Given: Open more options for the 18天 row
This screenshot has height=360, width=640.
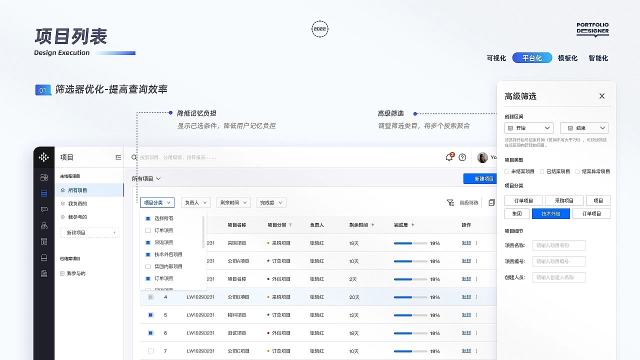Looking at the screenshot, I should [x=476, y=333].
